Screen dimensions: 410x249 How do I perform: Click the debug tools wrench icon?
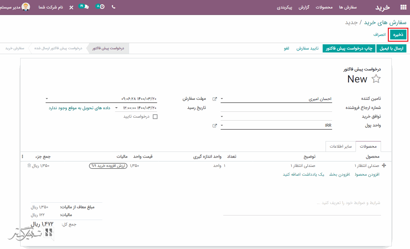(71, 7)
